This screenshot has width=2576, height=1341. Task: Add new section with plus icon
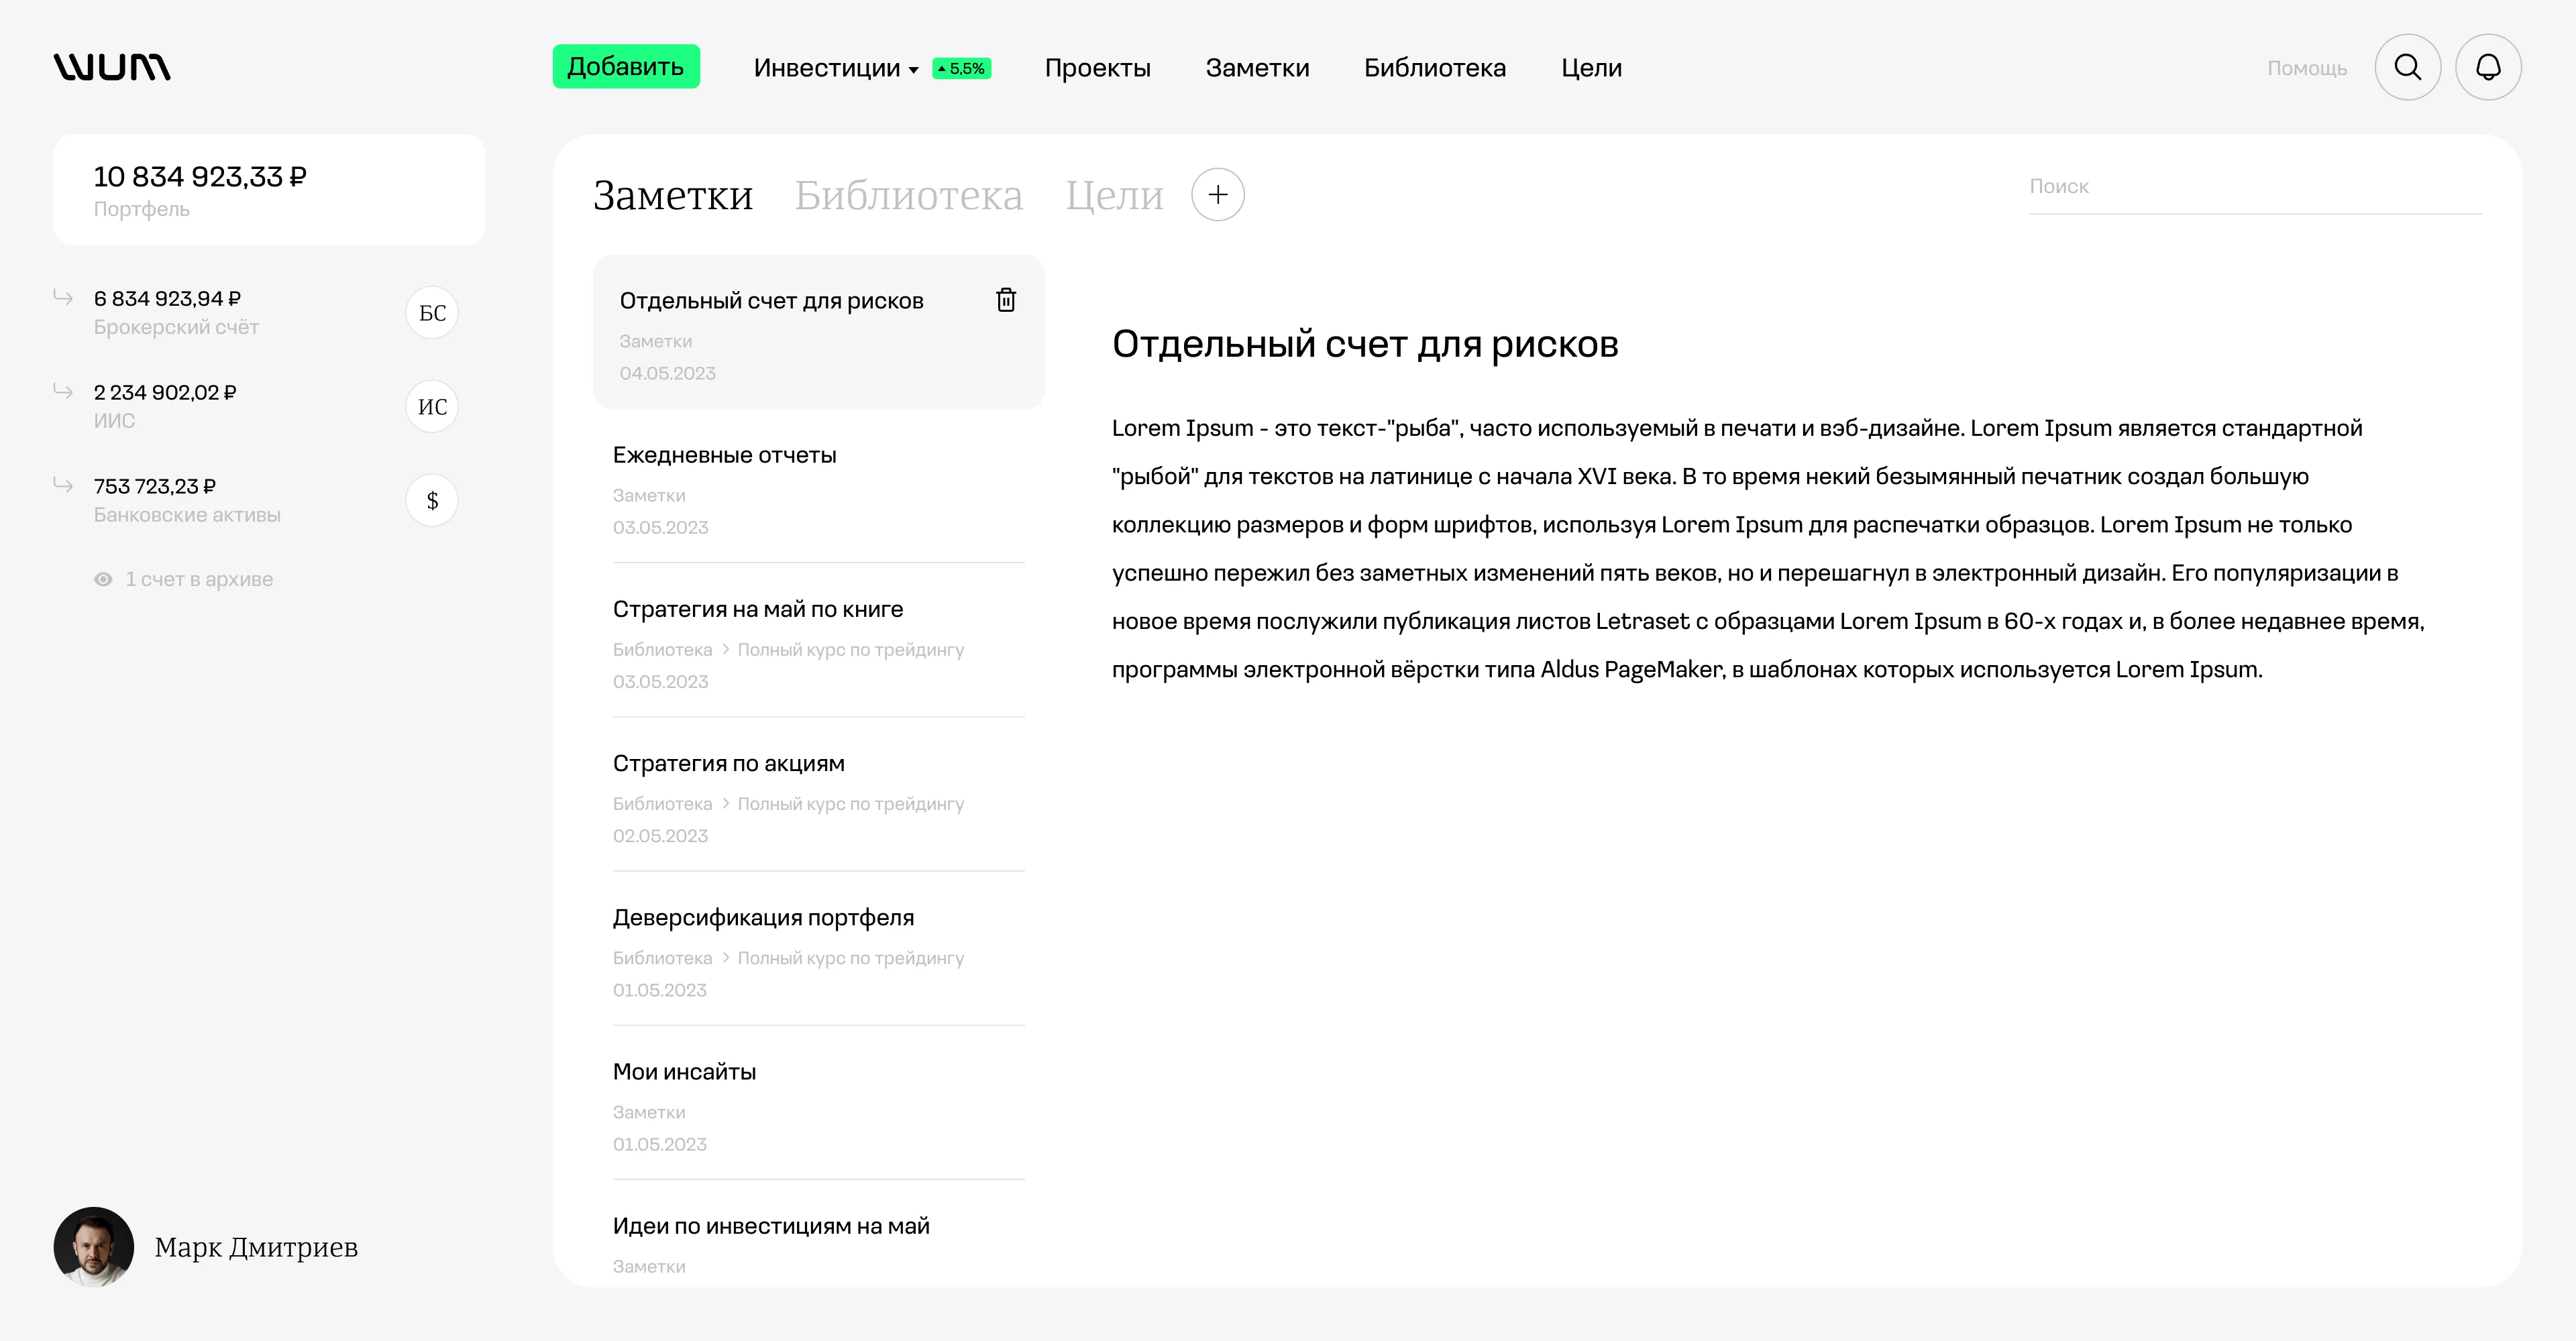[x=1218, y=195]
